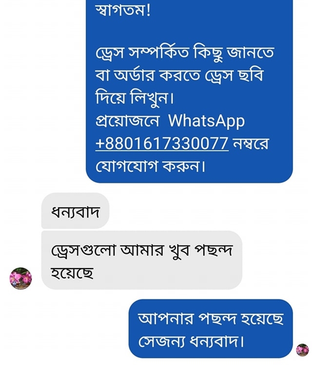312x365 pixels.
Task: Open the +8801617330077 phone number link
Action: 162,143
